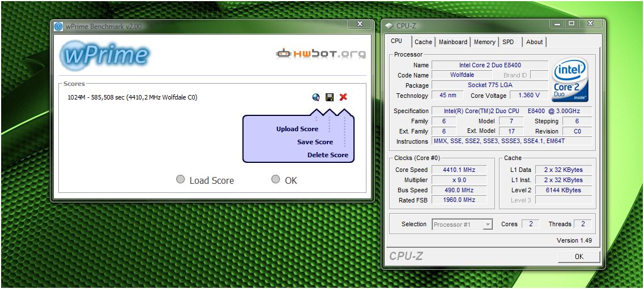Open the Mainboard tab

point(453,42)
